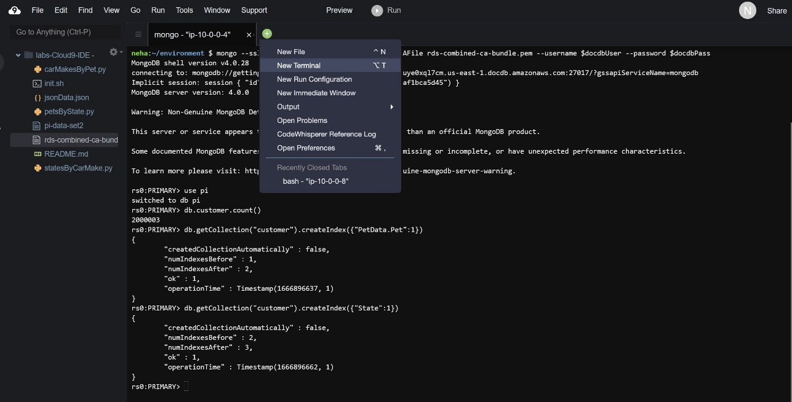Open README.md file
Screen dimensions: 792x402
point(66,154)
